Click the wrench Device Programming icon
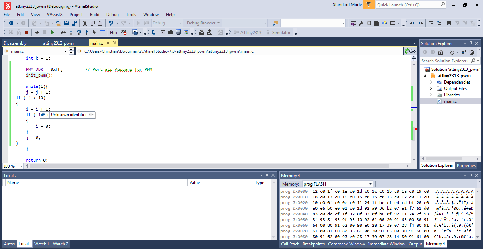This screenshot has height=249, width=483. pyautogui.click(x=361, y=23)
